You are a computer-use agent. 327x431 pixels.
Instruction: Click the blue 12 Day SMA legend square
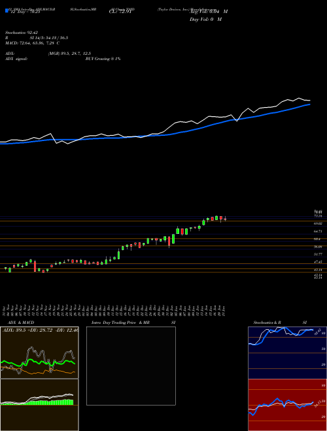[7, 10]
